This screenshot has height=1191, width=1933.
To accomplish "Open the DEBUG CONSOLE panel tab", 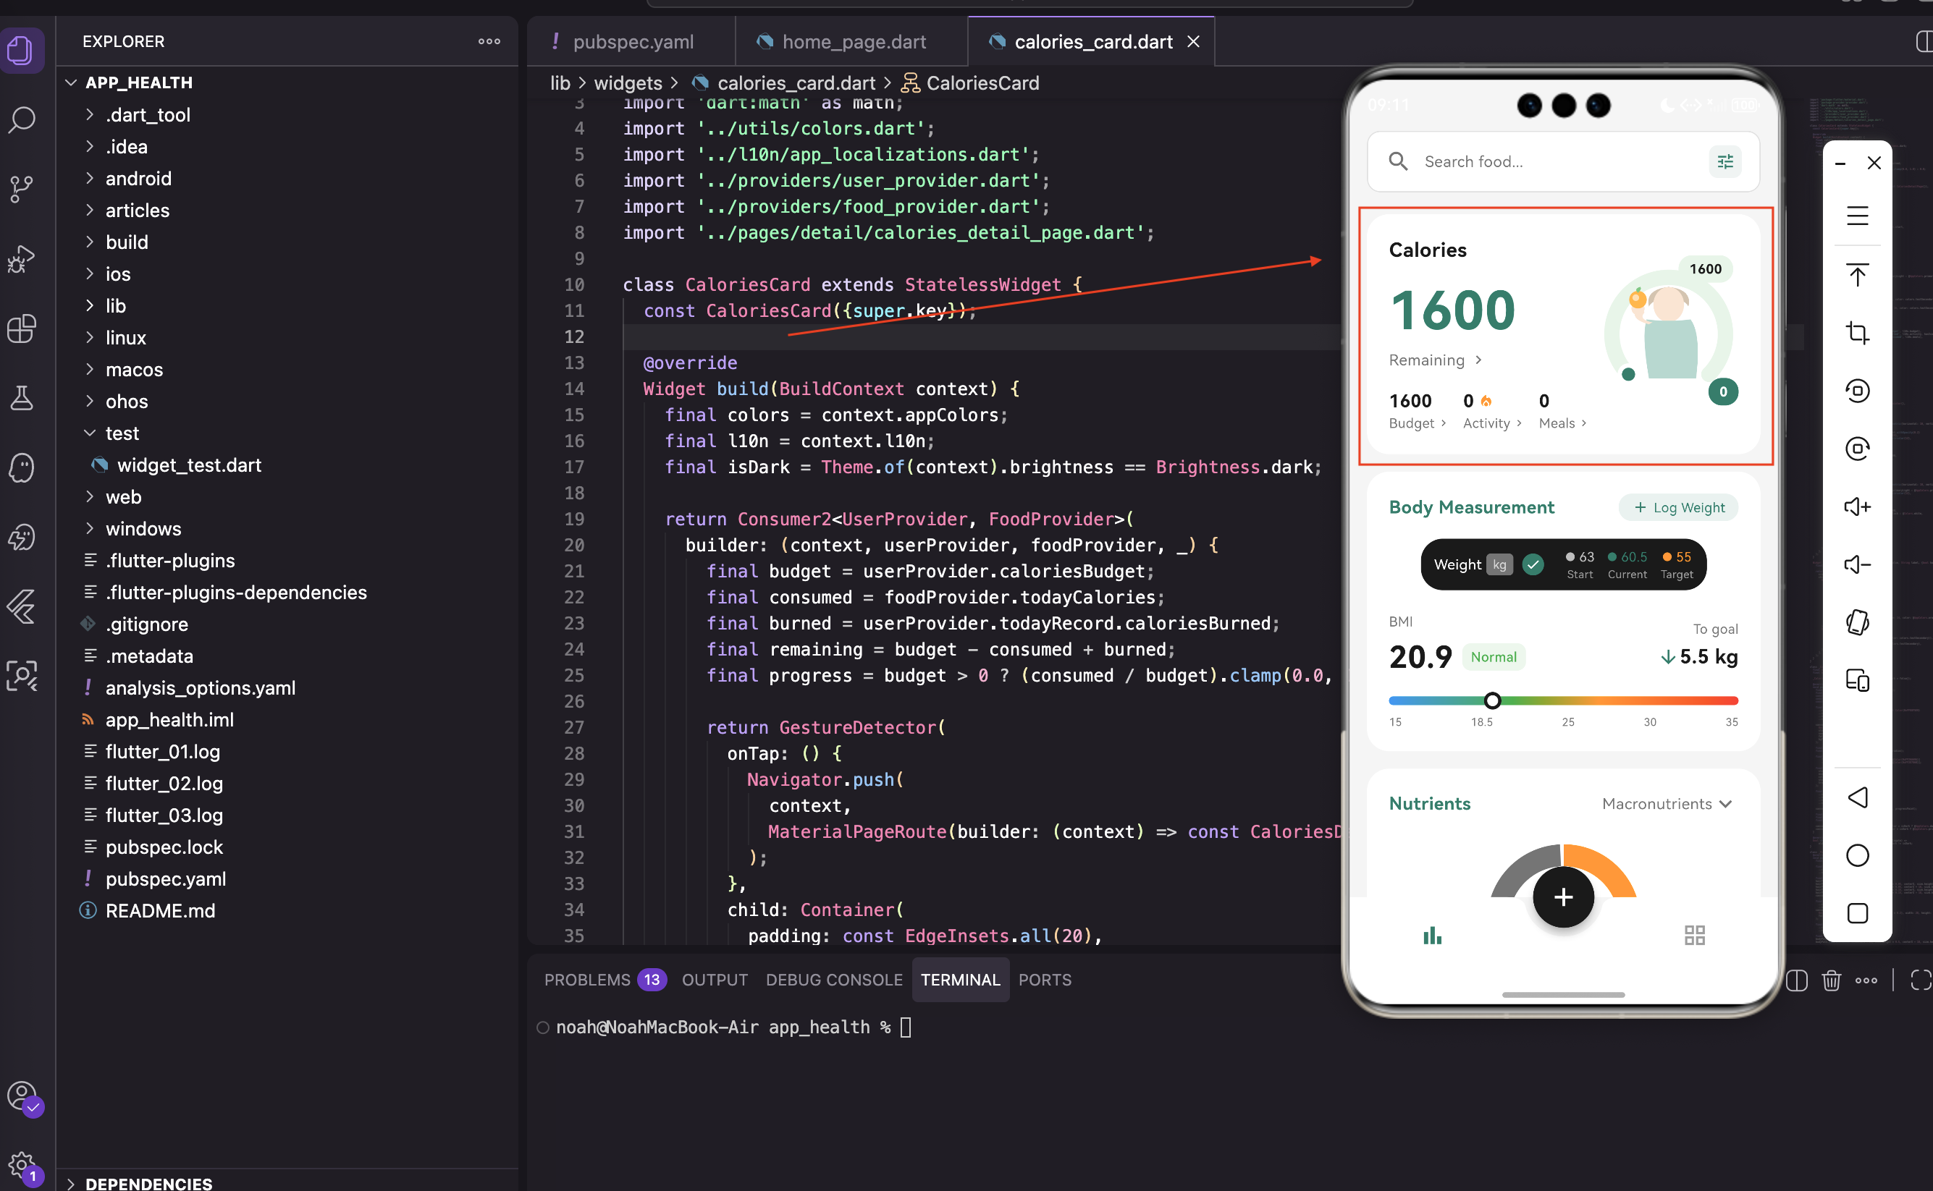I will tap(834, 980).
